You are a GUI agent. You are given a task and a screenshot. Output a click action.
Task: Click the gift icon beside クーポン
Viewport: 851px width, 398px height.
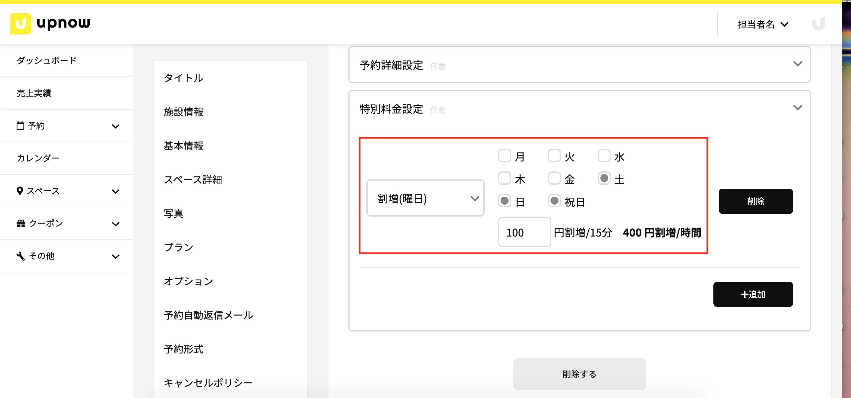pyautogui.click(x=21, y=223)
